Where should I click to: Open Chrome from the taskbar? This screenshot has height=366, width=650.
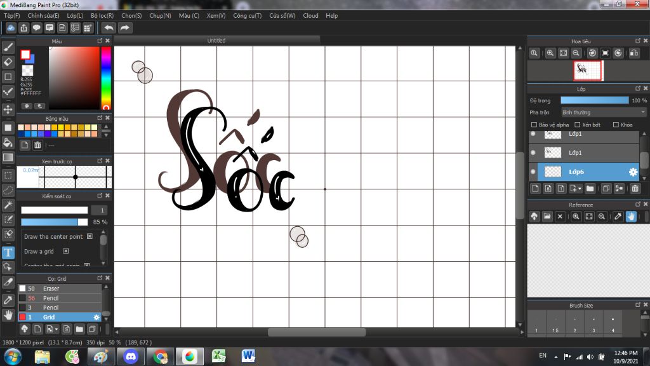coord(161,356)
